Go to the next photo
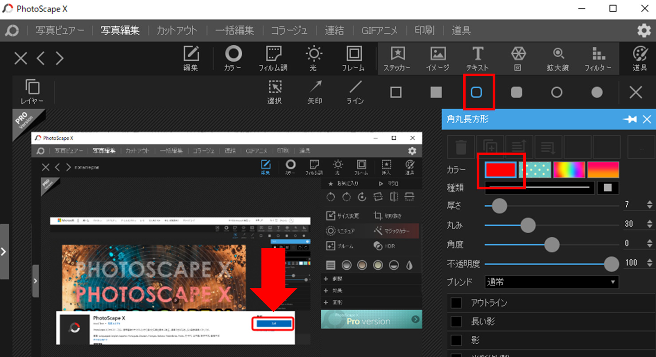656x357 pixels. [59, 58]
